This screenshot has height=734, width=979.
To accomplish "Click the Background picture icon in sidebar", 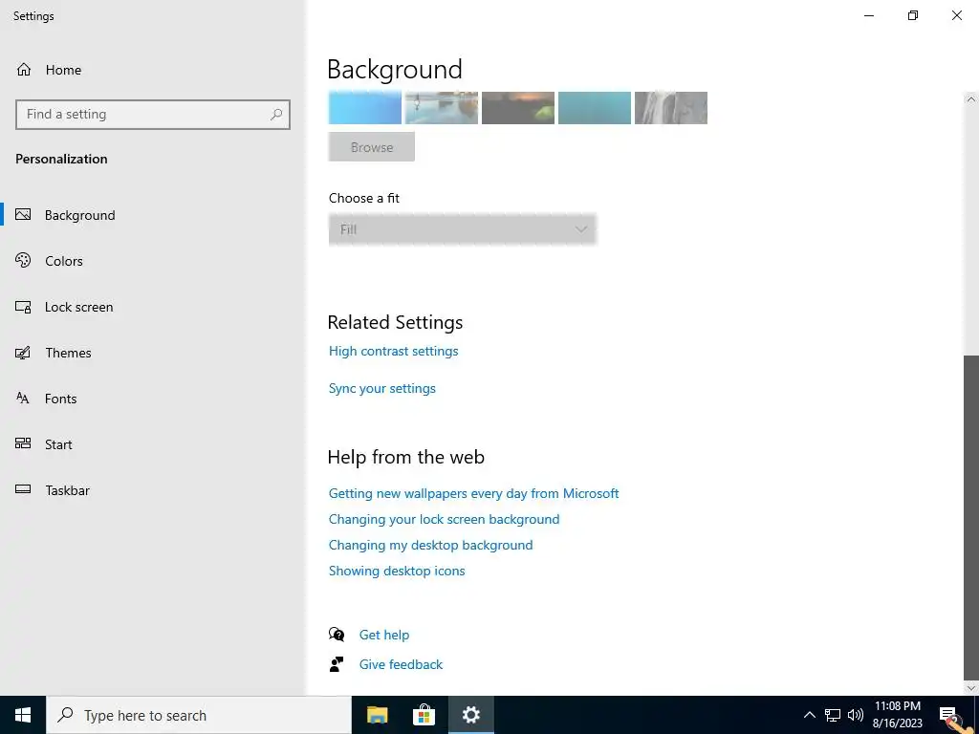I will 23,215.
